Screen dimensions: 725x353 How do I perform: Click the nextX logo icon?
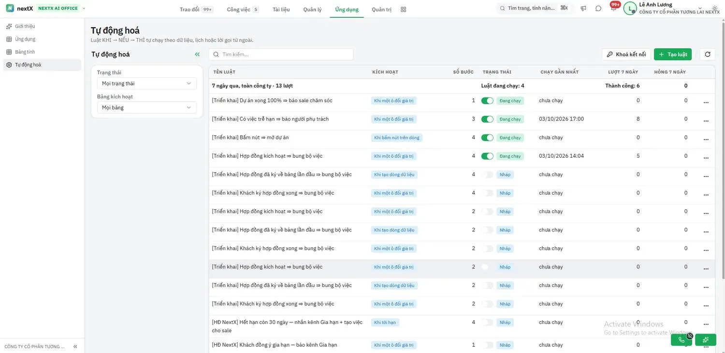point(10,8)
